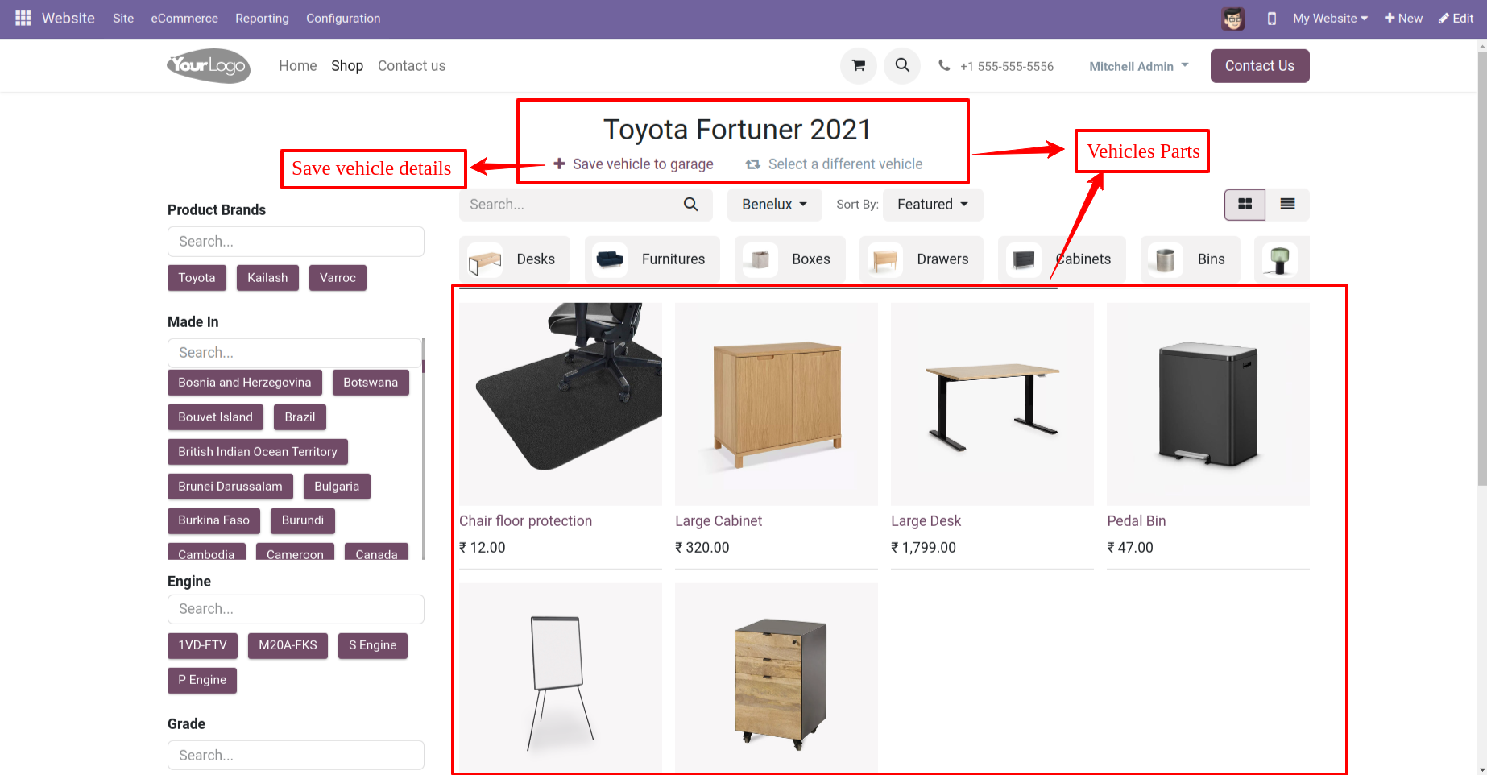Viewport: 1487px width, 775px height.
Task: Click the product search magnifier button
Action: coord(690,205)
